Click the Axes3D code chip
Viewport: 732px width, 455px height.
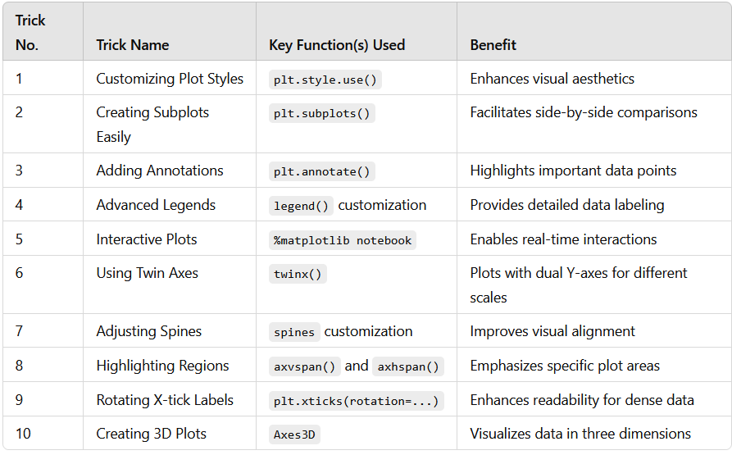(x=294, y=435)
